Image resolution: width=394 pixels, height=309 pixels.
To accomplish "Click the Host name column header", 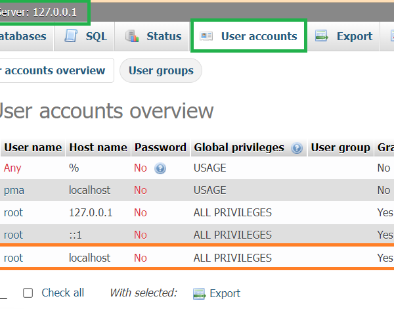I will click(x=98, y=147).
